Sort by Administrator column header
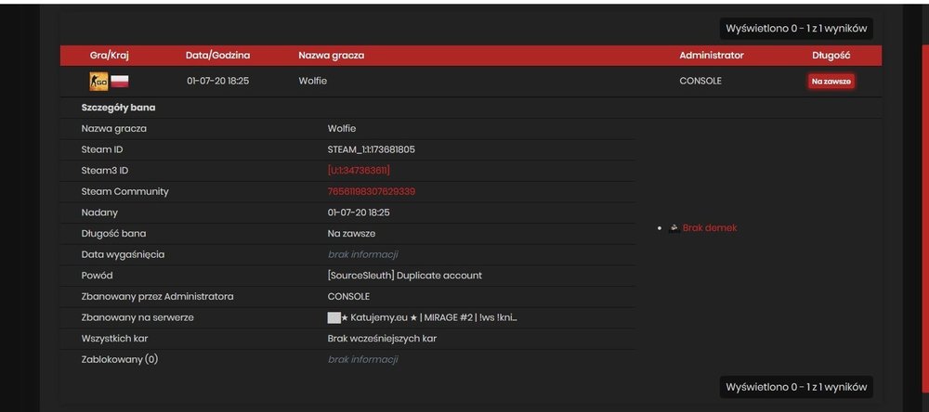The image size is (929, 412). point(712,56)
